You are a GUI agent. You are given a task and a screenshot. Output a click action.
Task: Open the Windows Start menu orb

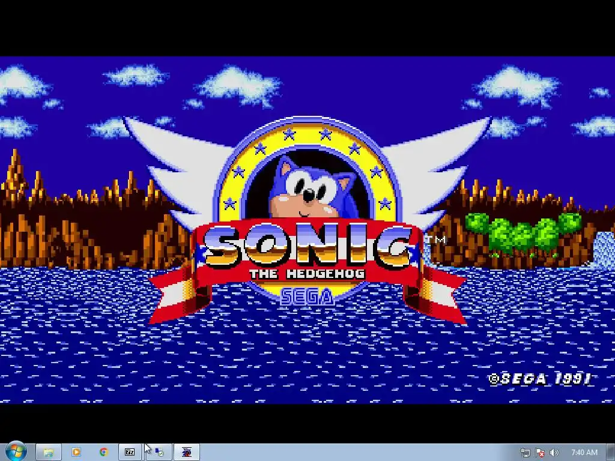tap(15, 451)
